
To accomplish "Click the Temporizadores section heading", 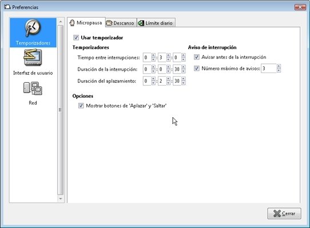I will coord(91,47).
